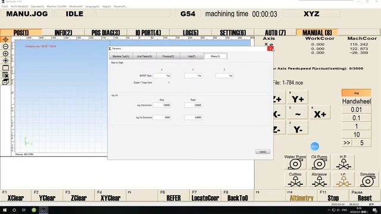This screenshot has height=214, width=381.
Task: Click the F10 Altimetry button
Action: tap(302, 196)
